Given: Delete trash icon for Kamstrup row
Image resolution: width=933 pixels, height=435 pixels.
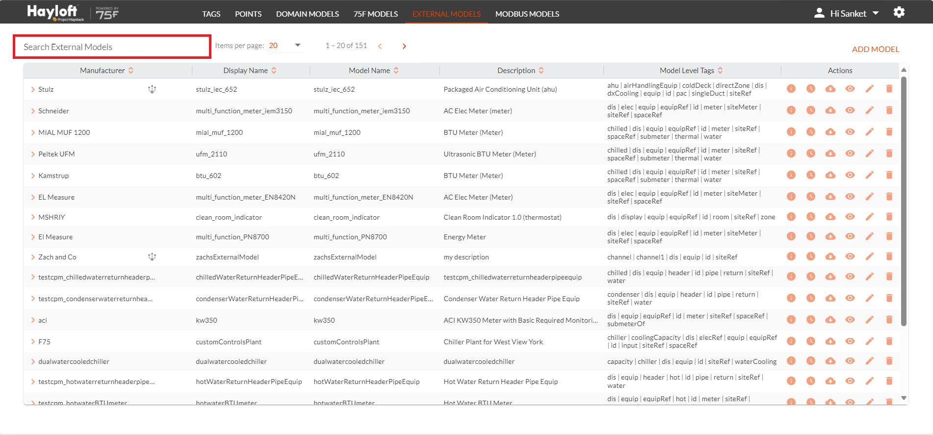Looking at the screenshot, I should point(889,175).
